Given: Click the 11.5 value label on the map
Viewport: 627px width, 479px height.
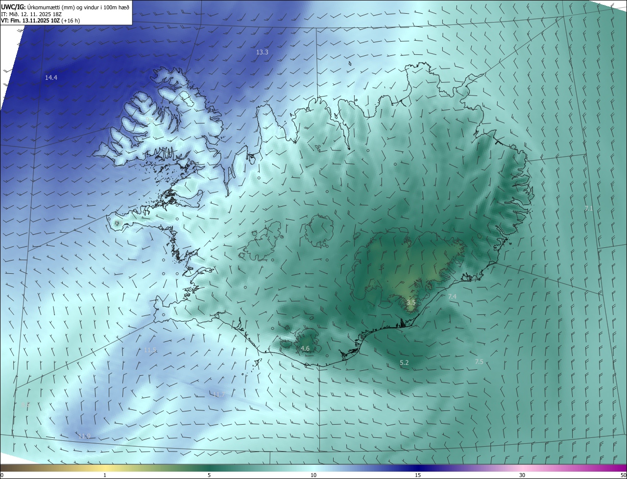Looking at the screenshot, I should [x=150, y=350].
